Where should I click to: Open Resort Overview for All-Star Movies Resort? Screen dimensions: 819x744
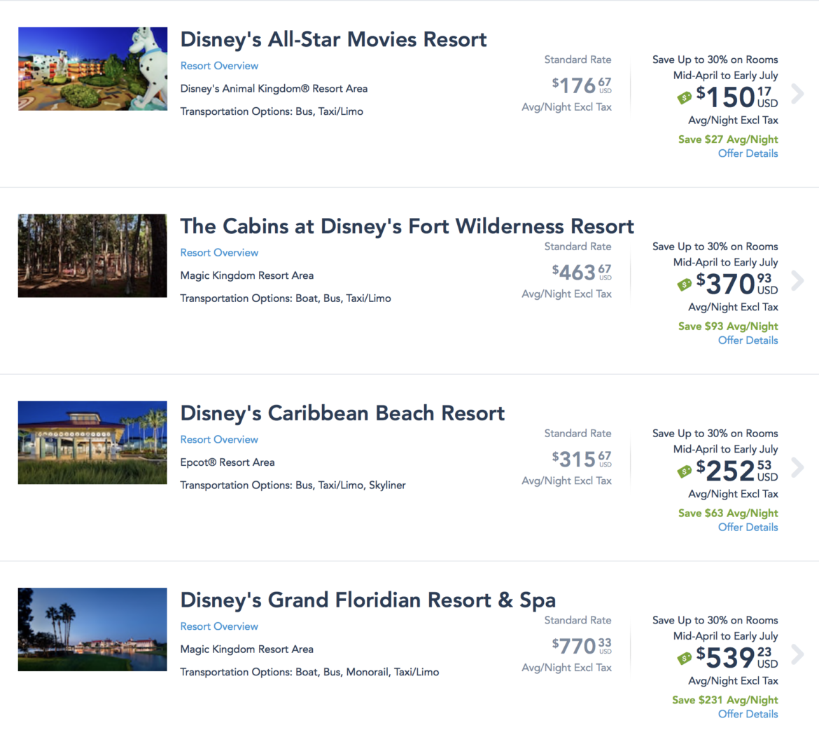click(219, 65)
